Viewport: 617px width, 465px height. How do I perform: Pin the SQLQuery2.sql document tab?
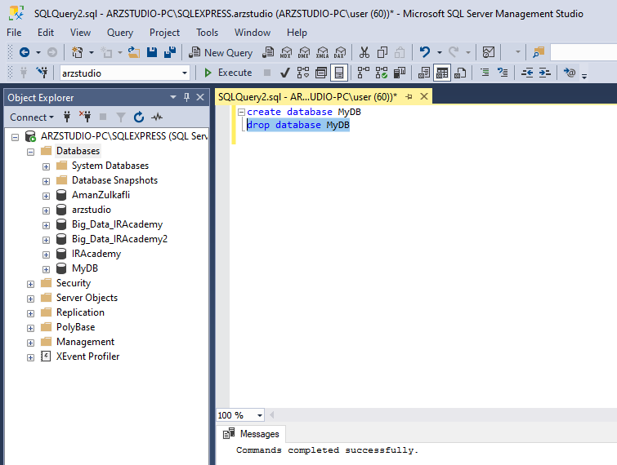tap(409, 96)
